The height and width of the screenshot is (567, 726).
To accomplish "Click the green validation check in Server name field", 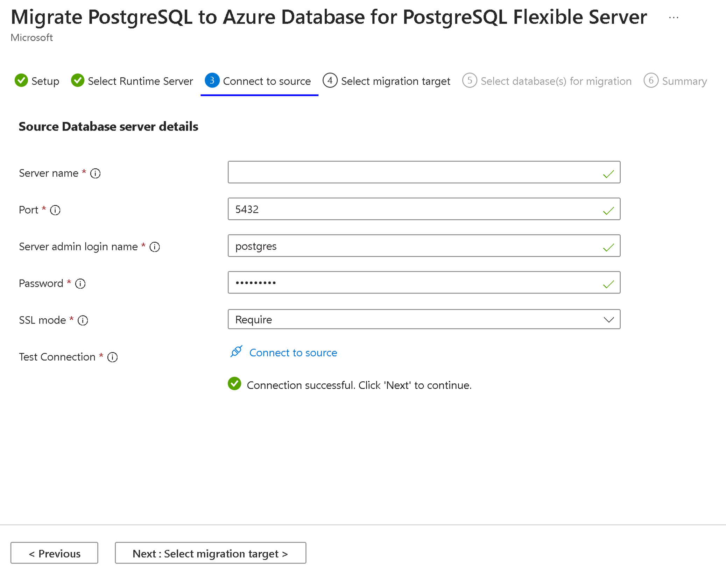I will 608,172.
